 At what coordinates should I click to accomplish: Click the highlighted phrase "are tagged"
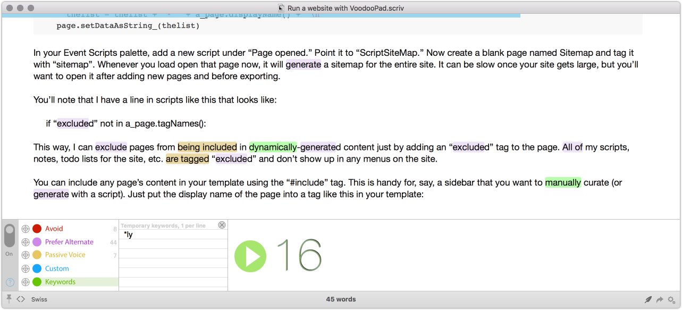pos(187,158)
